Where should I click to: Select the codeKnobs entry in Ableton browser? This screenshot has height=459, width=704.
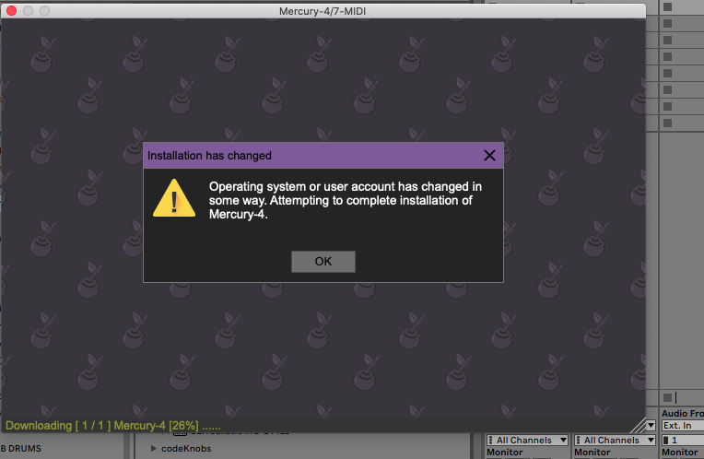186,448
